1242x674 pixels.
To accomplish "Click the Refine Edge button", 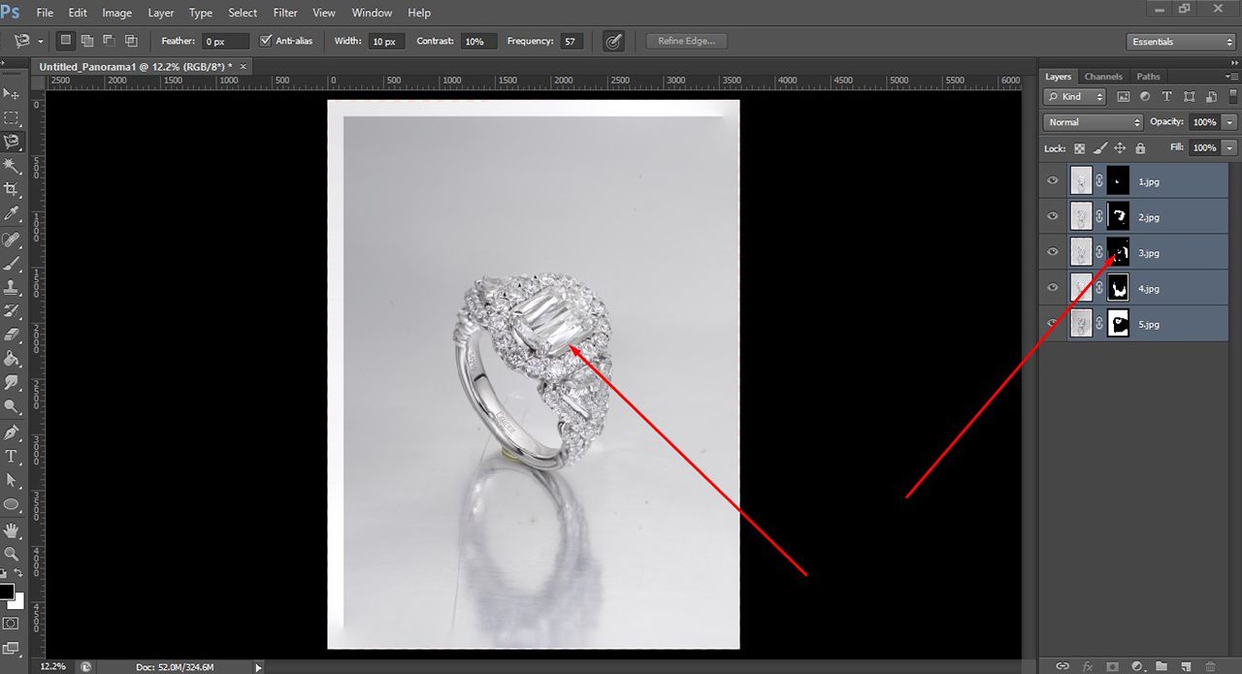I will click(686, 41).
